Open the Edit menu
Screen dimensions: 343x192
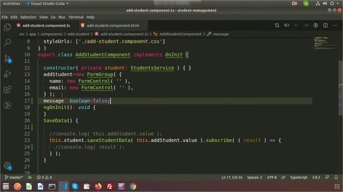14,17
